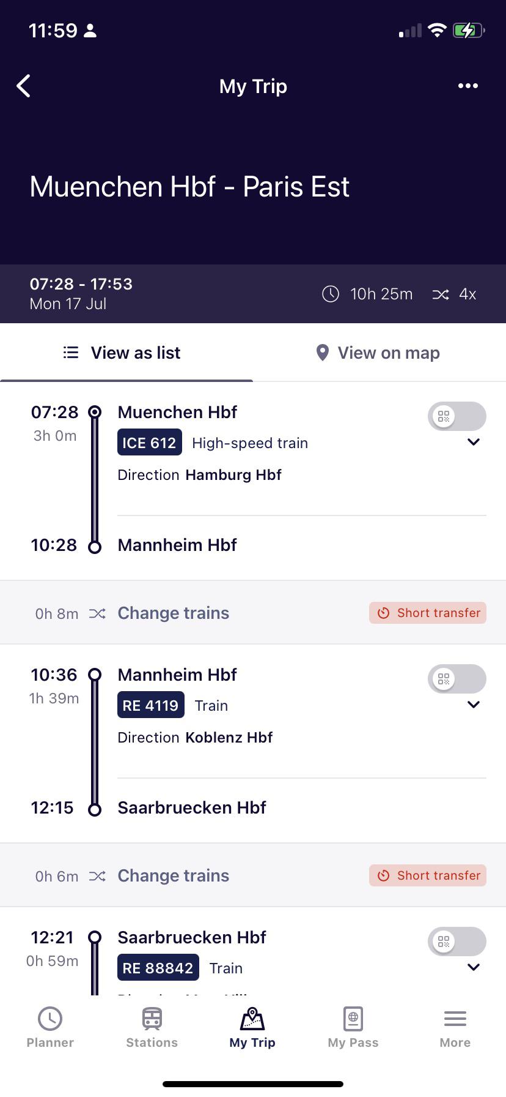Expand details of the ICE 612 train
The height and width of the screenshot is (1097, 506).
click(473, 442)
